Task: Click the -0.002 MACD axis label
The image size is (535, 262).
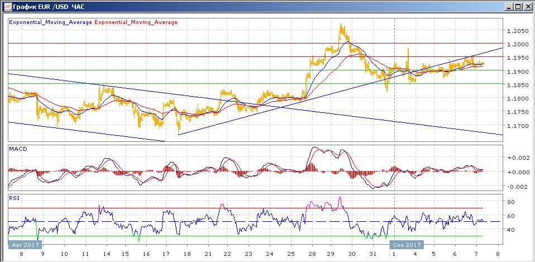Action: coord(518,187)
